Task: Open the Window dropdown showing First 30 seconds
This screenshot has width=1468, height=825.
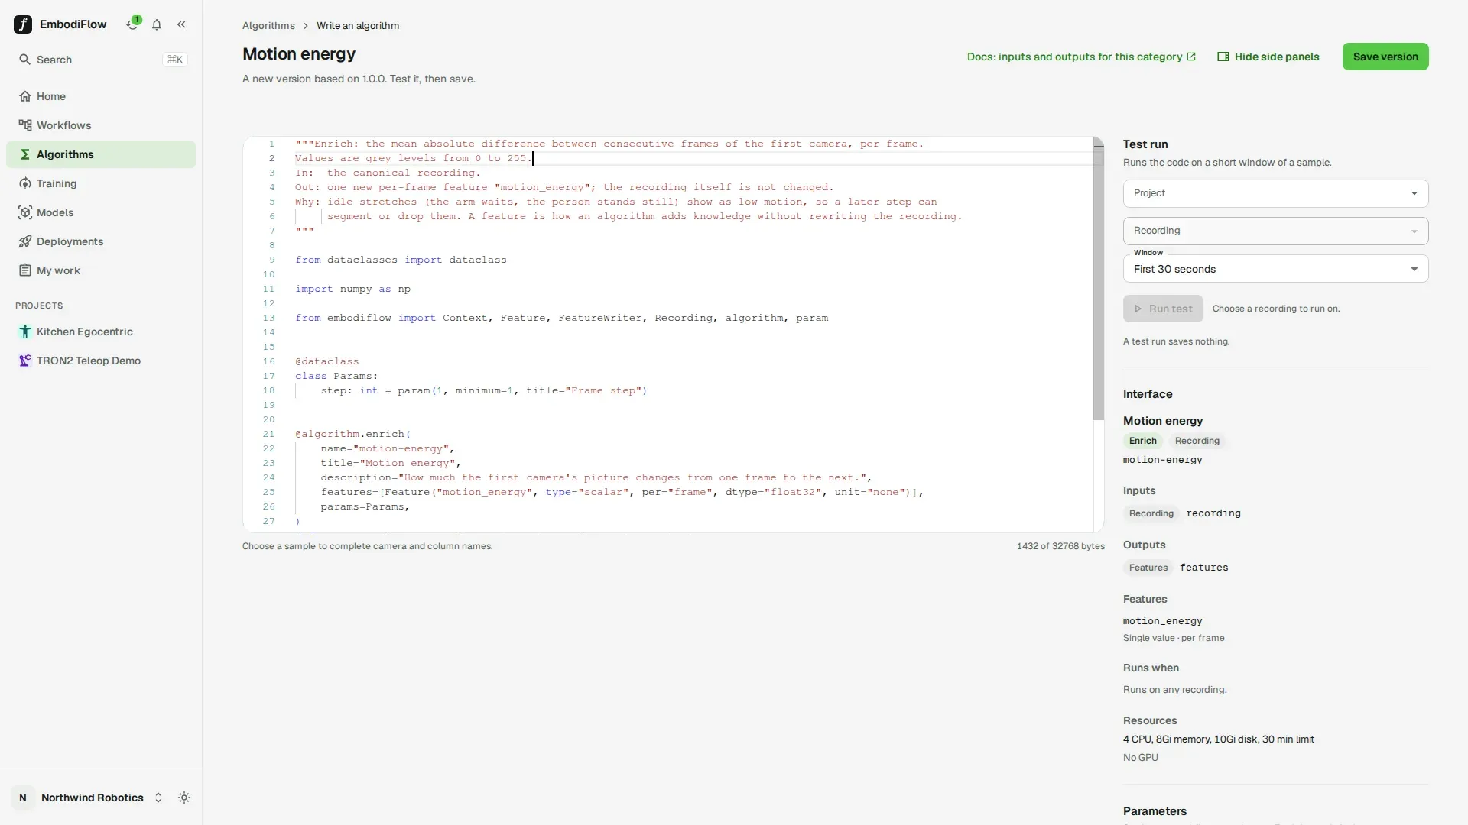Action: click(x=1275, y=269)
